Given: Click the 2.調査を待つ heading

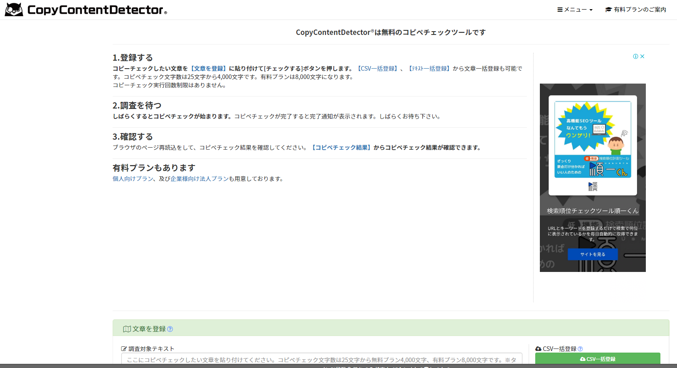Looking at the screenshot, I should (x=137, y=106).
